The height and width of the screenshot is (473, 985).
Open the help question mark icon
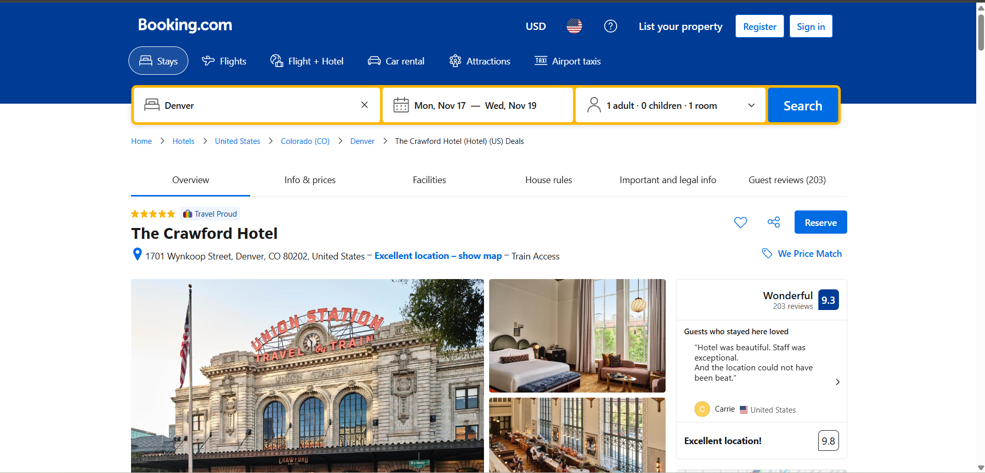(x=610, y=26)
